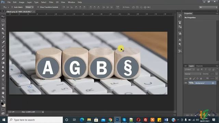Click the Windows search box
This screenshot has width=219, height=123.
[x=35, y=120]
